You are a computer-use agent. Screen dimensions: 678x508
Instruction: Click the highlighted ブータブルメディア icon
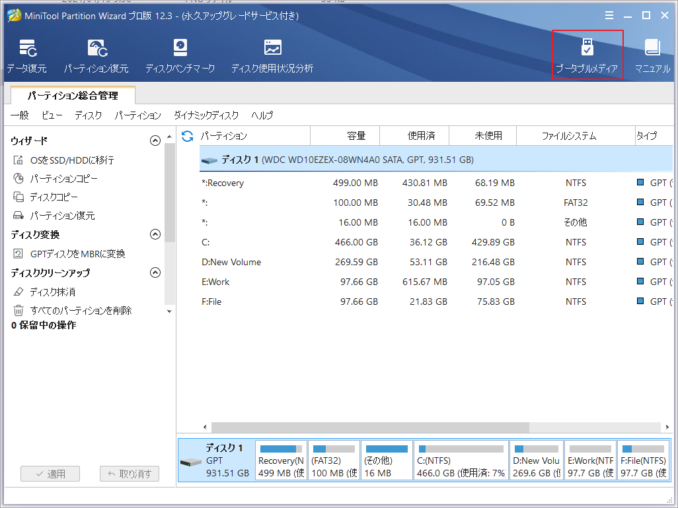click(587, 54)
